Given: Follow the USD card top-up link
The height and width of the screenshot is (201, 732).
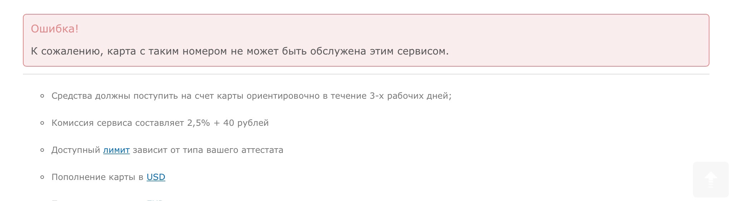Looking at the screenshot, I should tap(156, 177).
